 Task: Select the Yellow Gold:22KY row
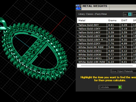coord(107,43)
